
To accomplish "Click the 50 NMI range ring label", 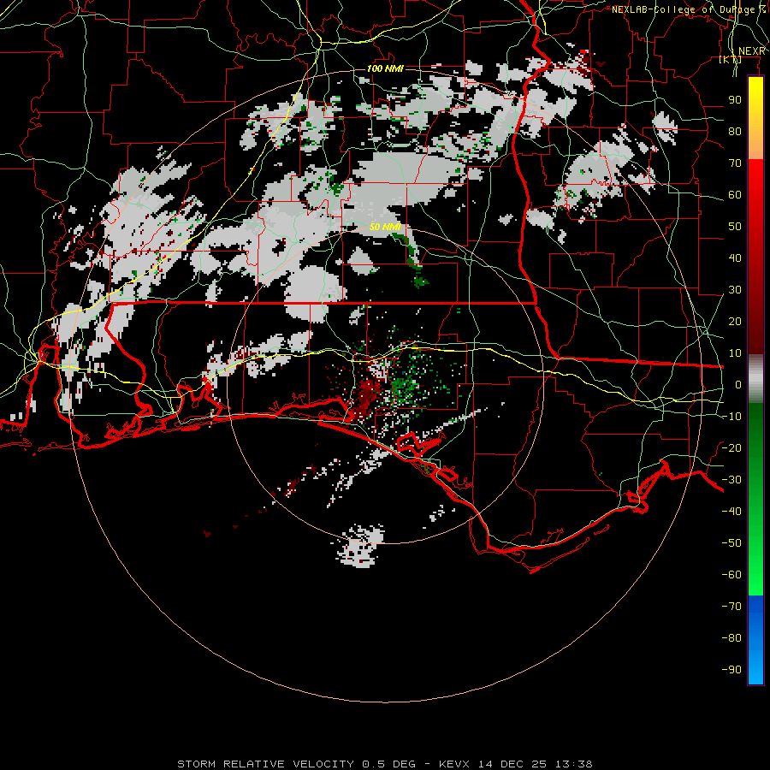I will tap(385, 227).
